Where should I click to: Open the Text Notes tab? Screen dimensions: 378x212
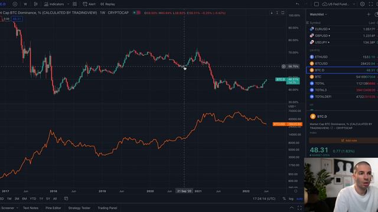[x=31, y=208]
